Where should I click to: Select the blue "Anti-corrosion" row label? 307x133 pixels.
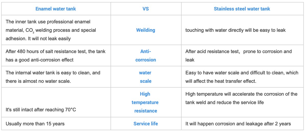pyautogui.click(x=146, y=56)
